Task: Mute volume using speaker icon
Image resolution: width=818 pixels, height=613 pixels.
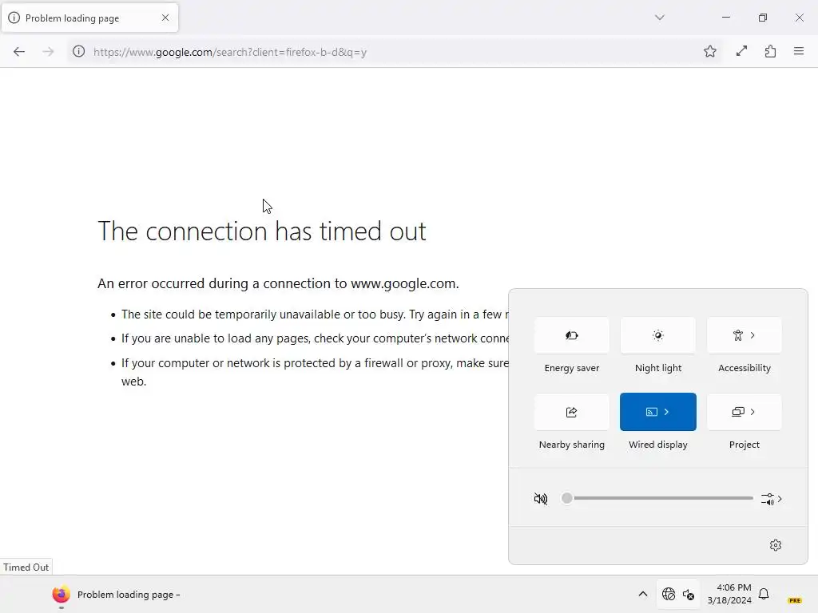Action: point(541,499)
